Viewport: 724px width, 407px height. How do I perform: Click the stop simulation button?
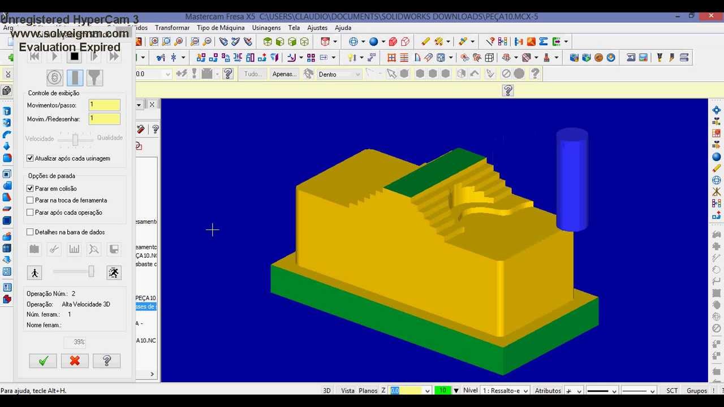pyautogui.click(x=74, y=57)
